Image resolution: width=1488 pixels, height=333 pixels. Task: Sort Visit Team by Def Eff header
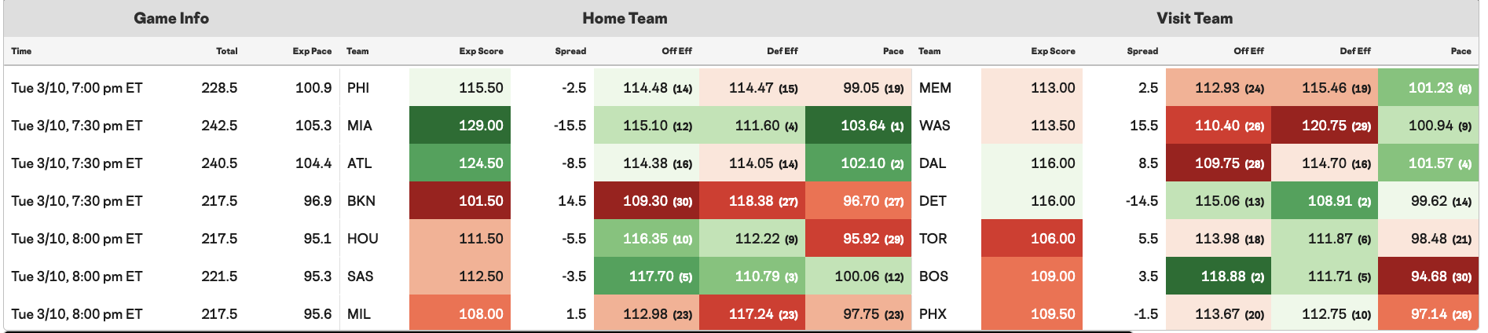click(1354, 51)
